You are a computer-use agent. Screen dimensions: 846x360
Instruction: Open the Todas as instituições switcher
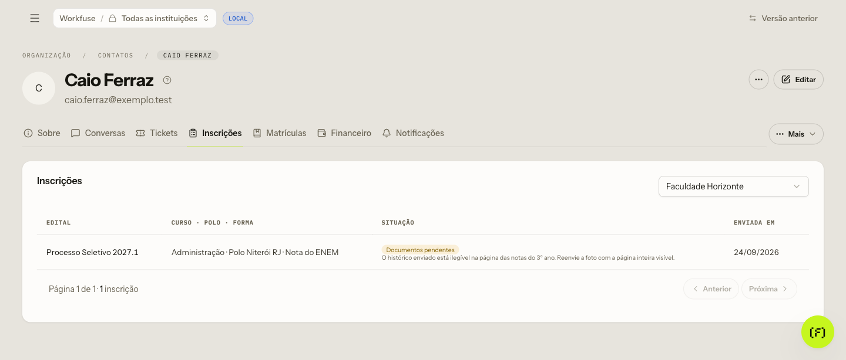(x=159, y=18)
